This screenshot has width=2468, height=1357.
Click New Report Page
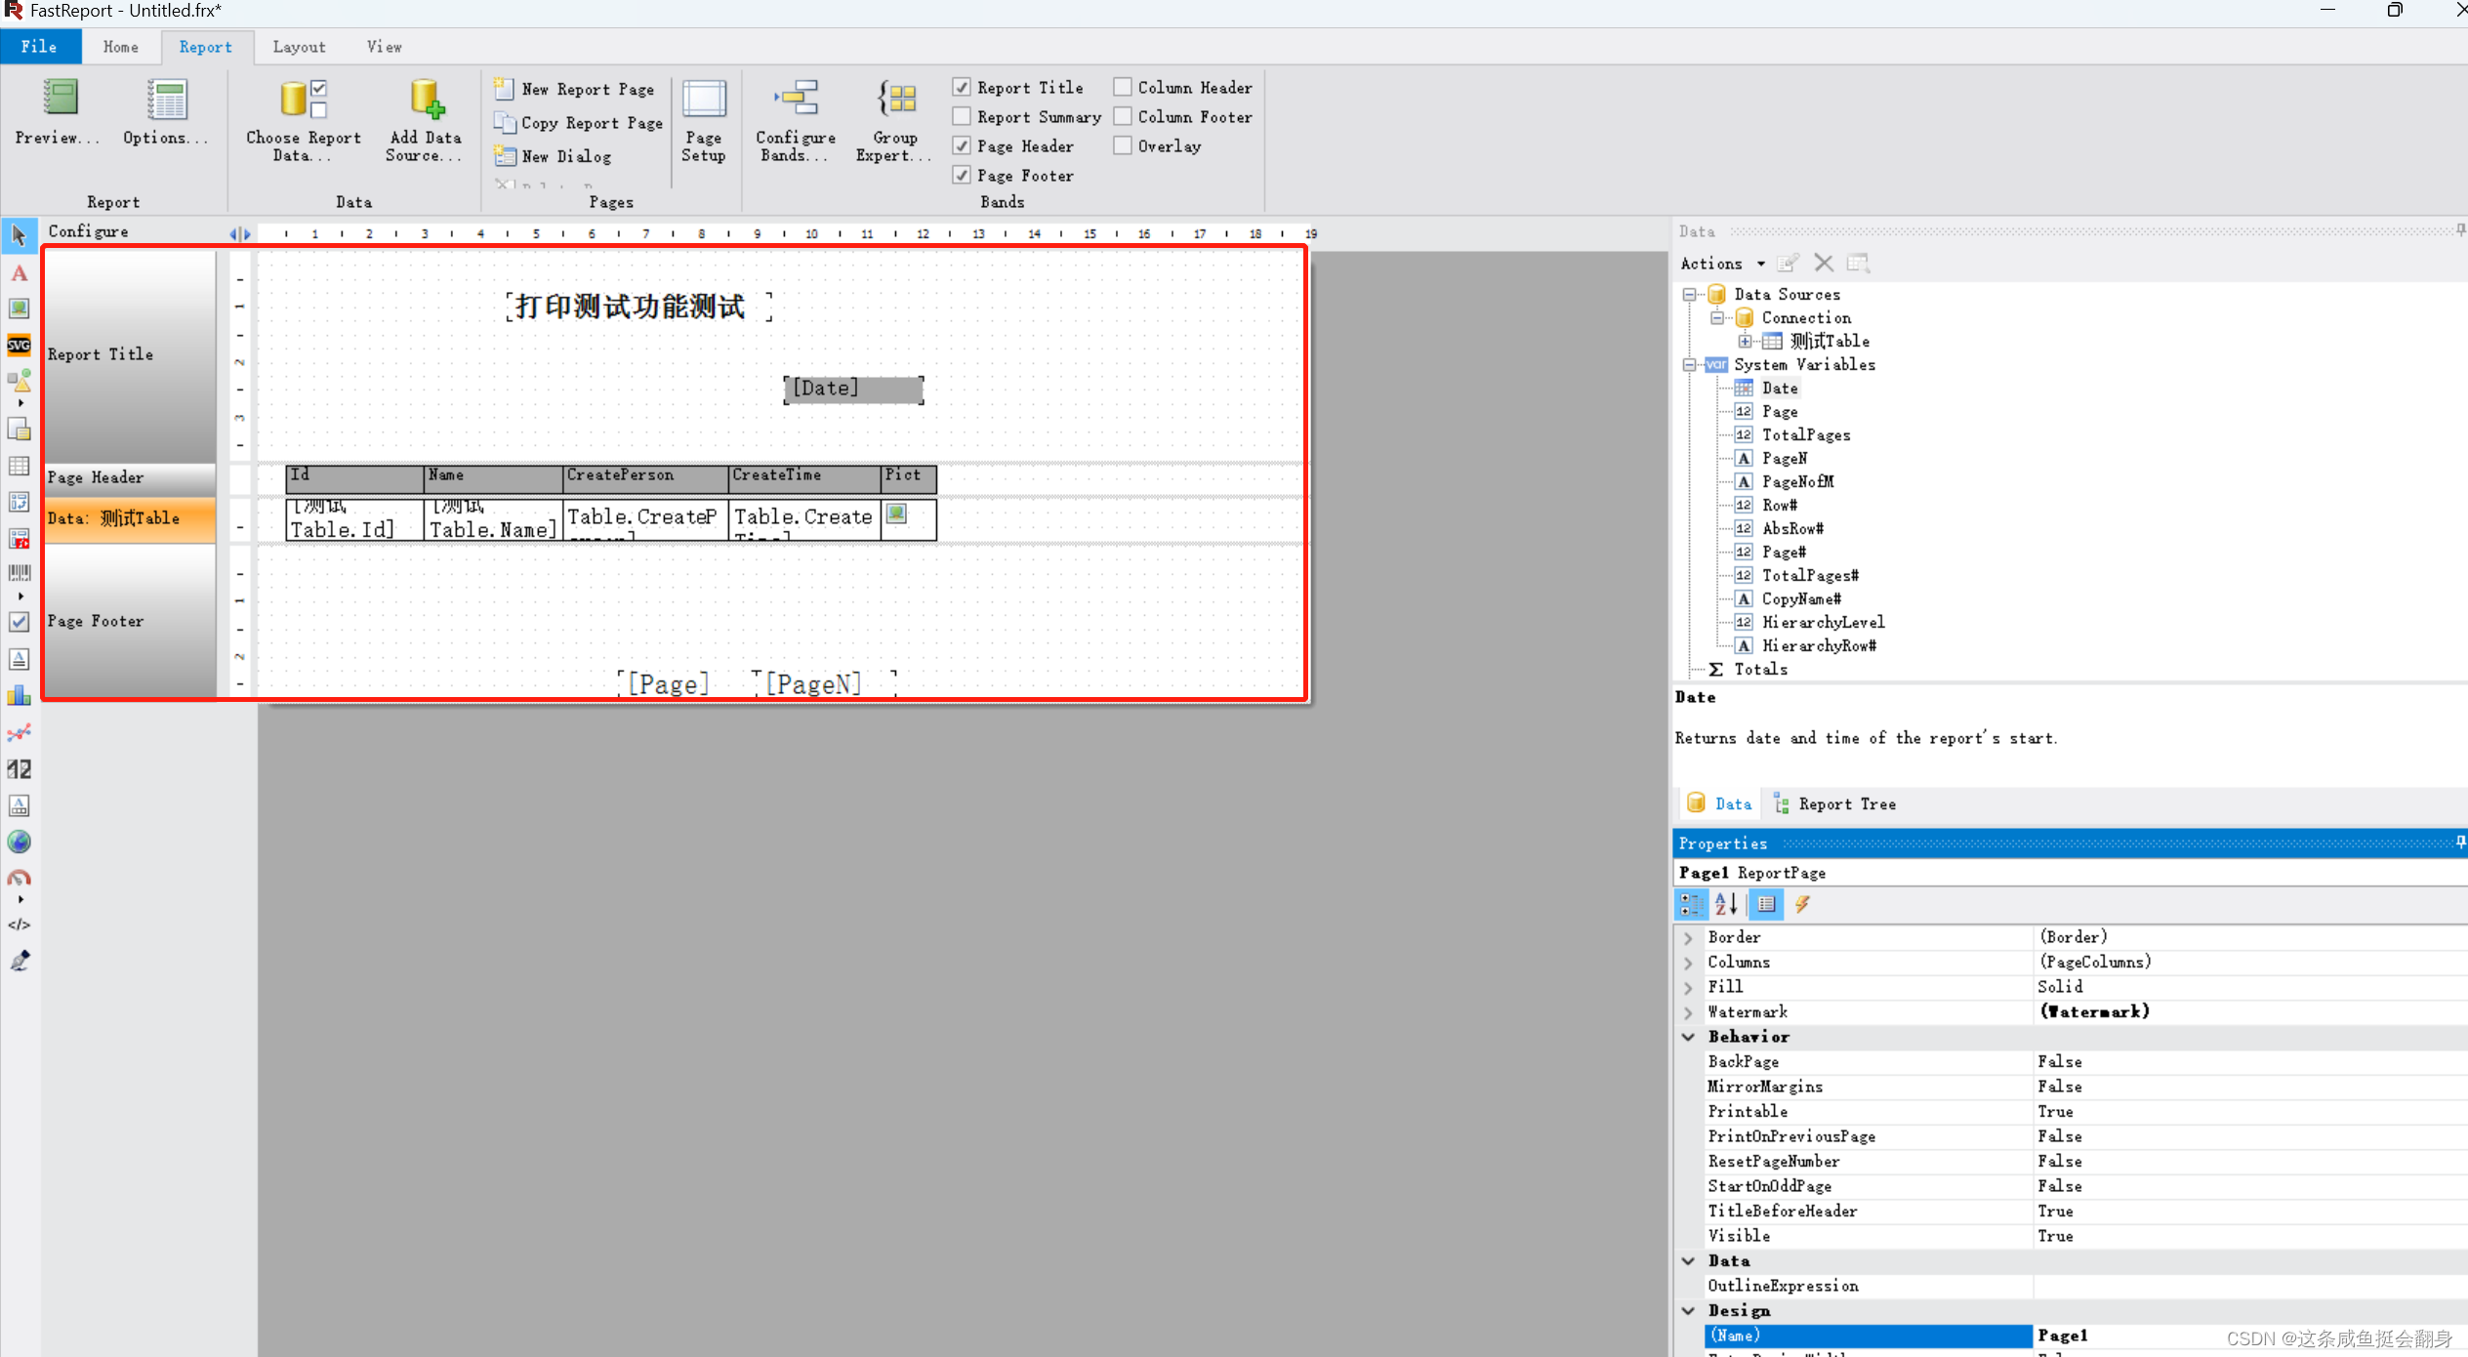coord(574,88)
